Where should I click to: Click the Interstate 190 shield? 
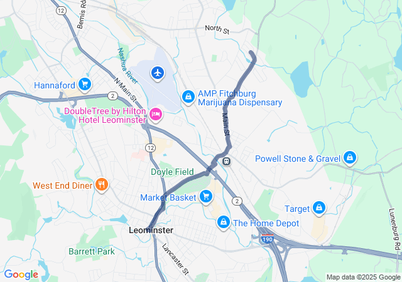(267, 239)
